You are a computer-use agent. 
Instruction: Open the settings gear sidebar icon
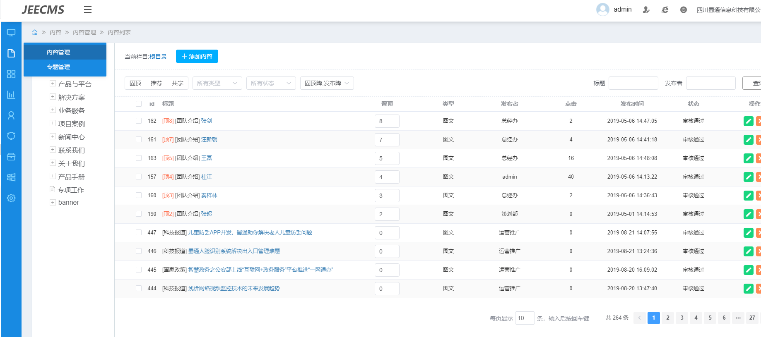[x=11, y=198]
